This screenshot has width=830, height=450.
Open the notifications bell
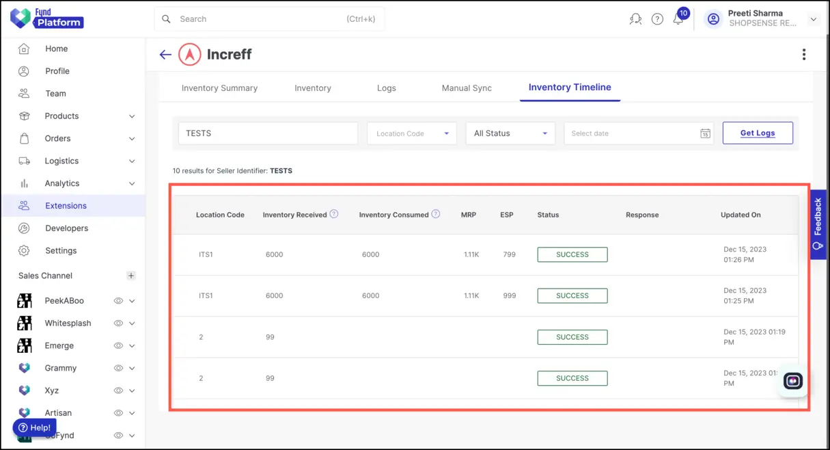tap(678, 18)
